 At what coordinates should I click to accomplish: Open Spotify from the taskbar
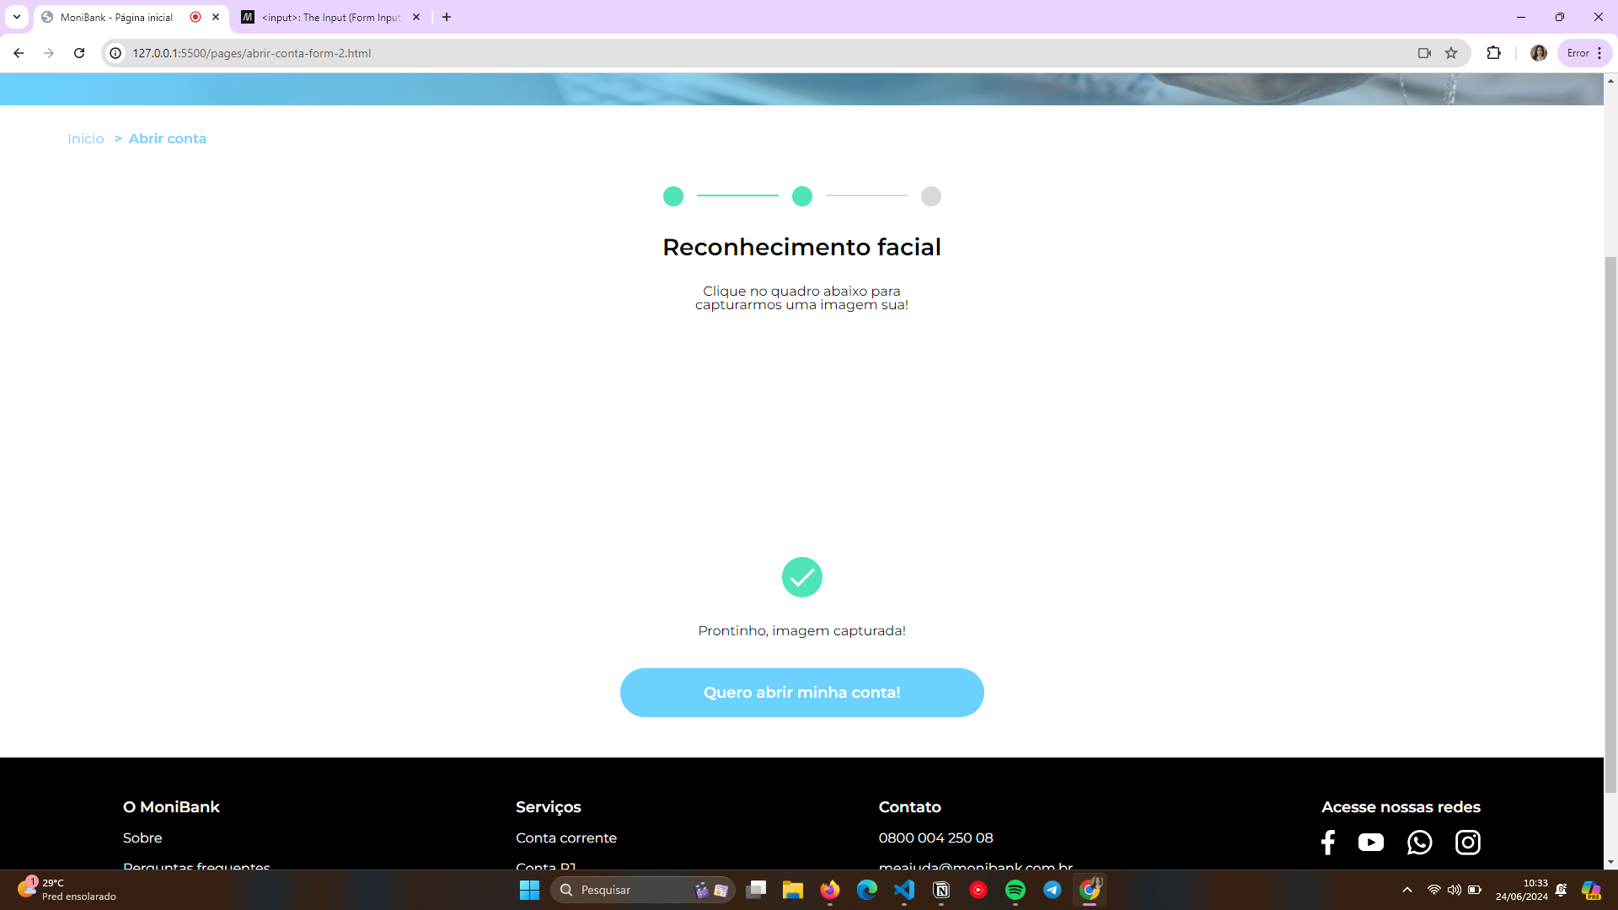click(x=1015, y=890)
